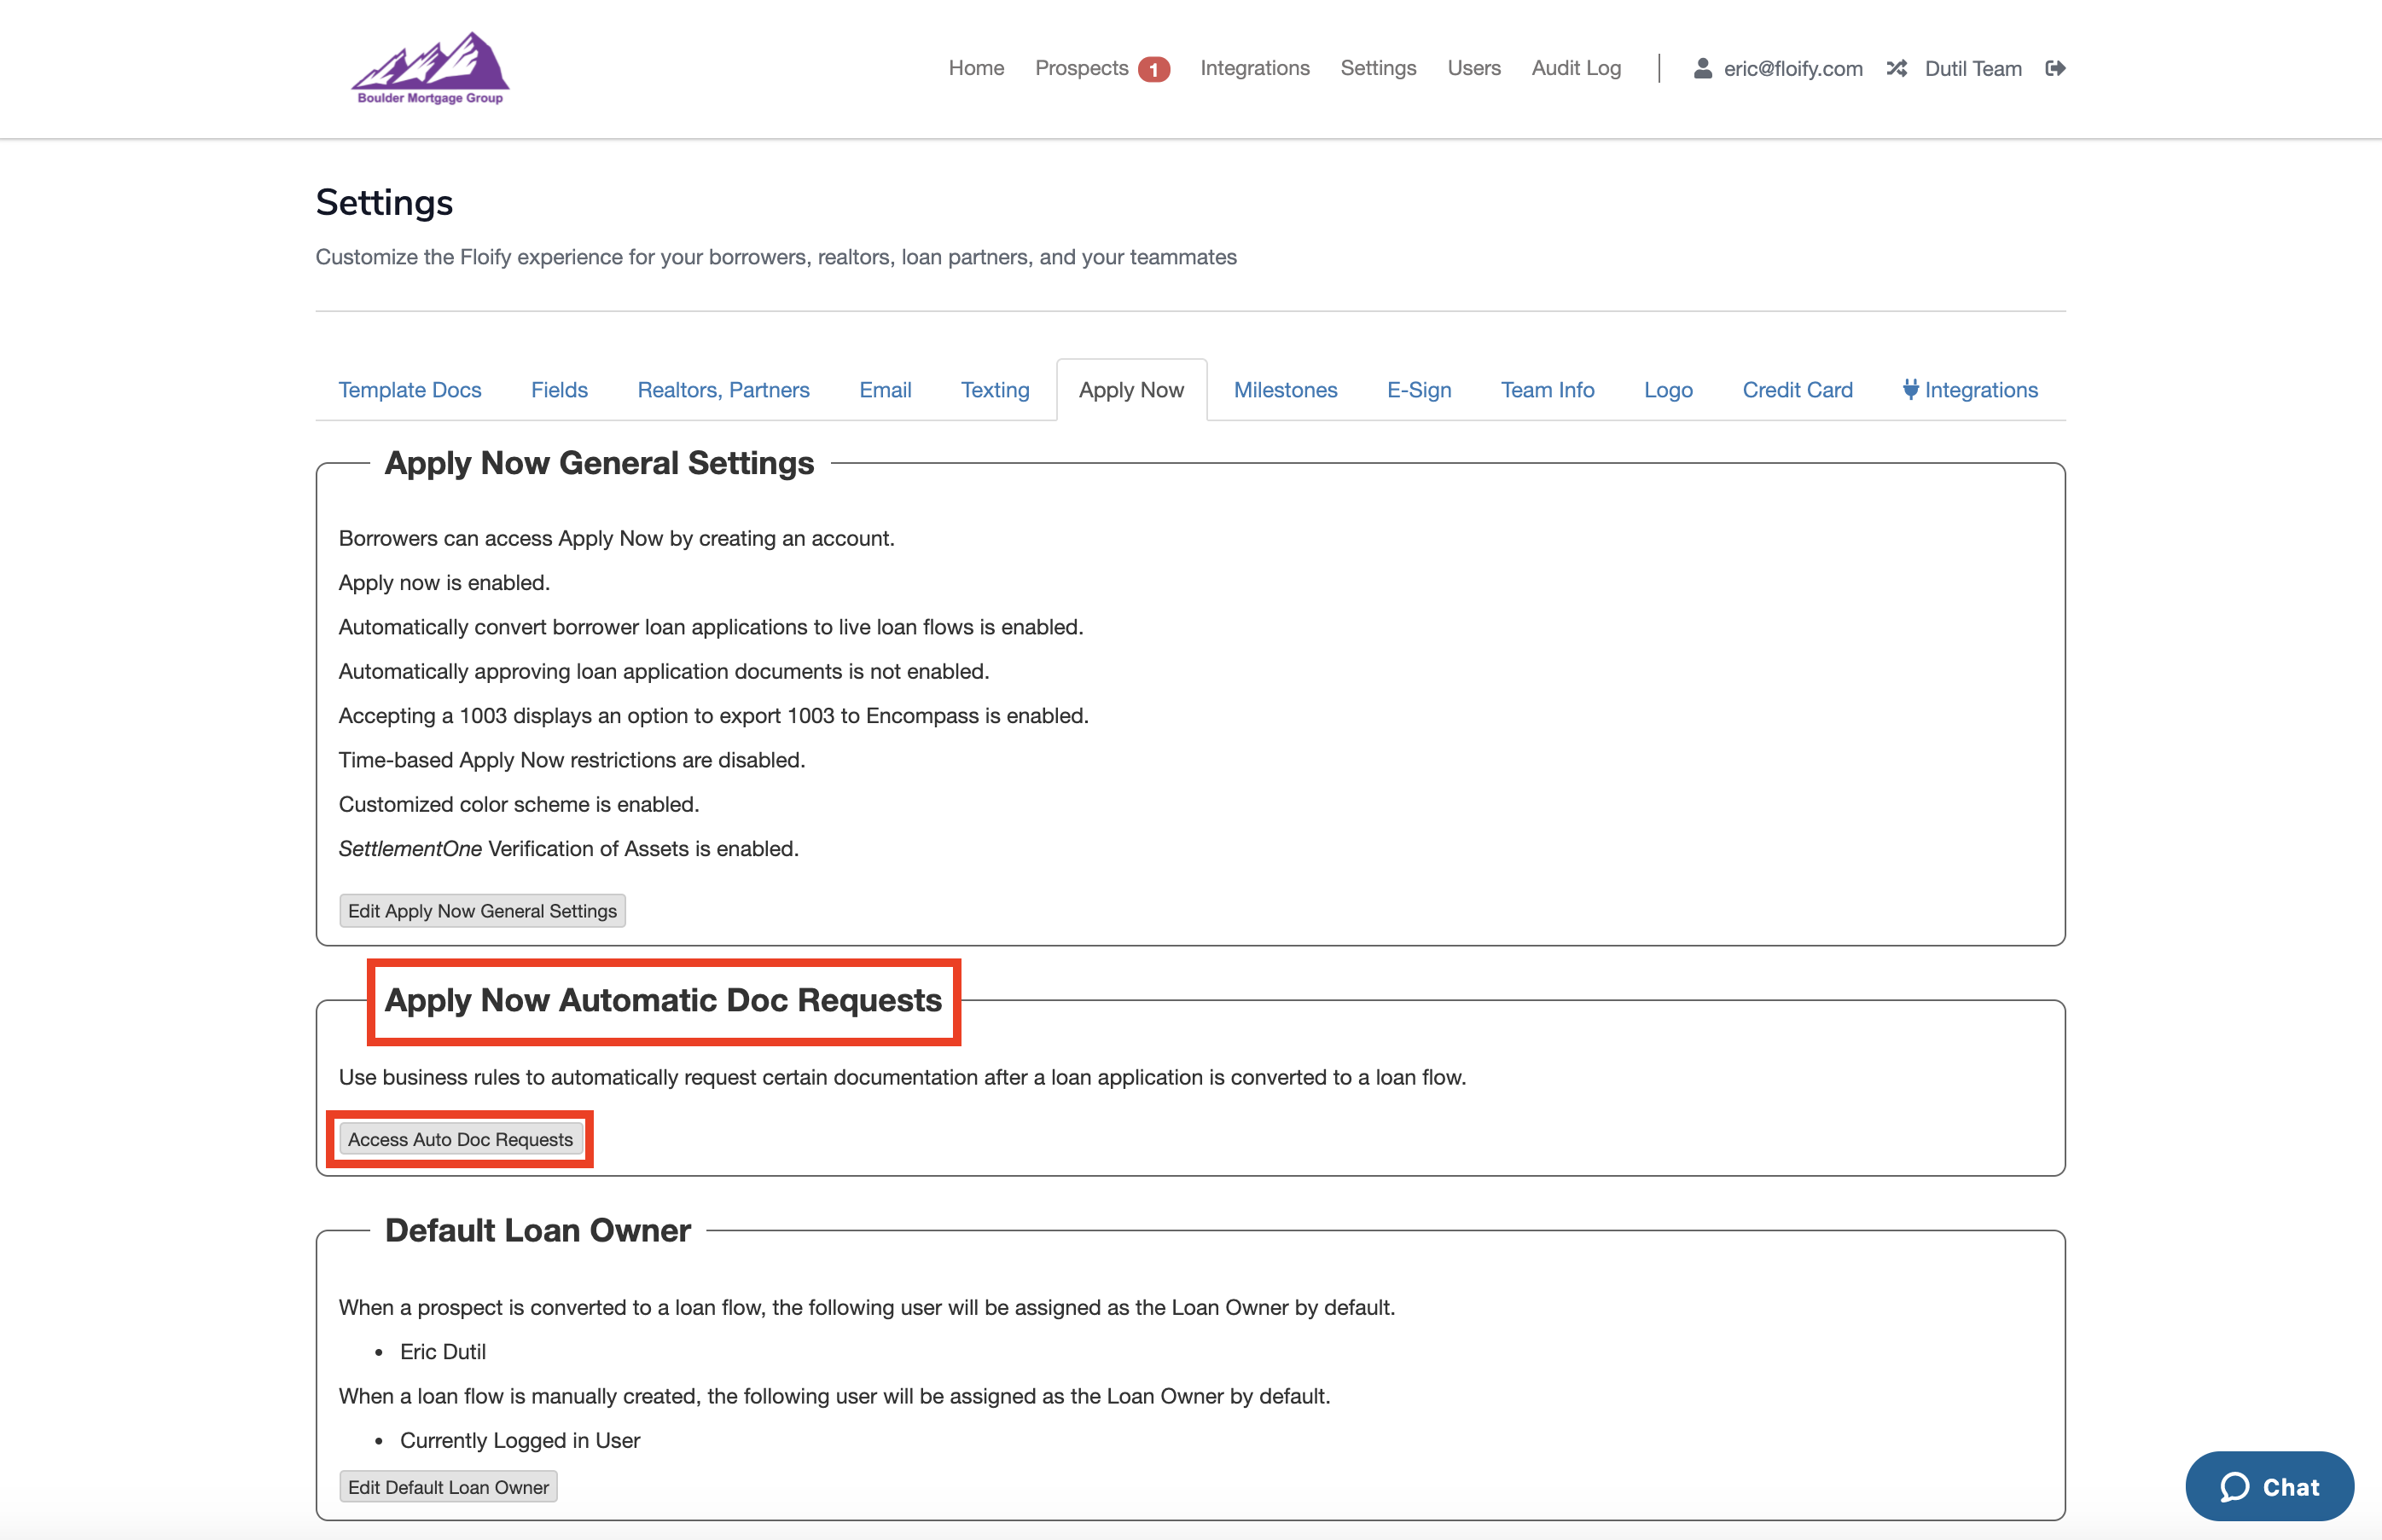
Task: Click Edit Default Loan Owner button
Action: click(x=448, y=1487)
